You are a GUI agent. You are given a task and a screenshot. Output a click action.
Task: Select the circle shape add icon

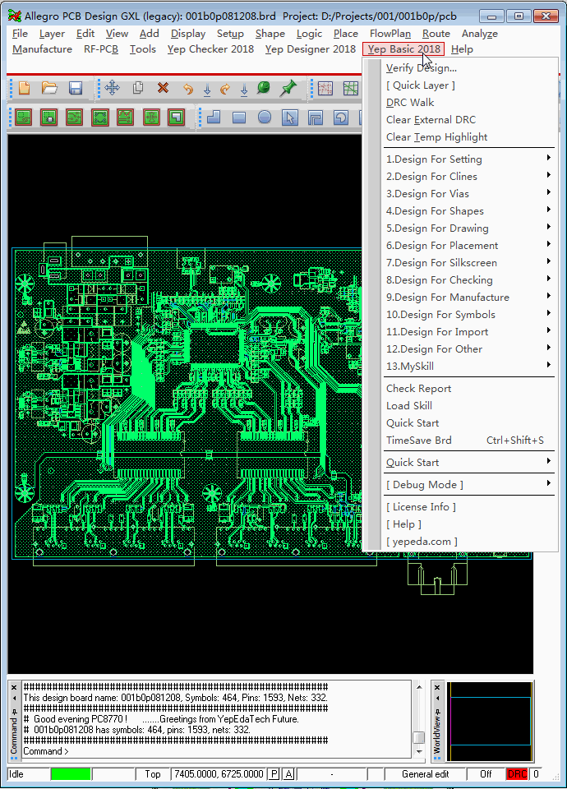coord(265,118)
